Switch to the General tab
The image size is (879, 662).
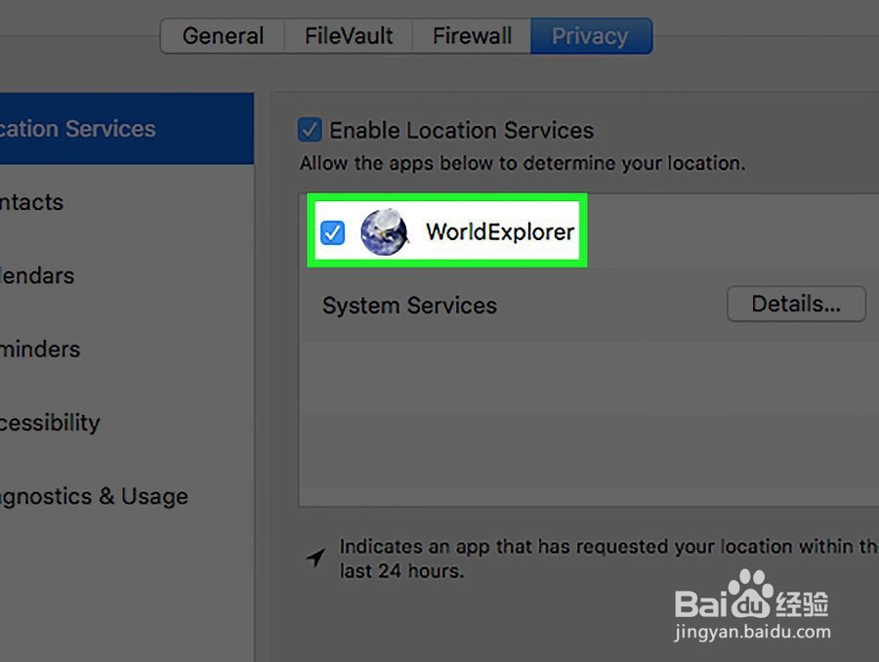pos(223,36)
